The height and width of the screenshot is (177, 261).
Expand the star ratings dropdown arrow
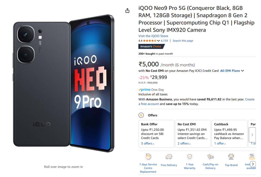(x=159, y=41)
